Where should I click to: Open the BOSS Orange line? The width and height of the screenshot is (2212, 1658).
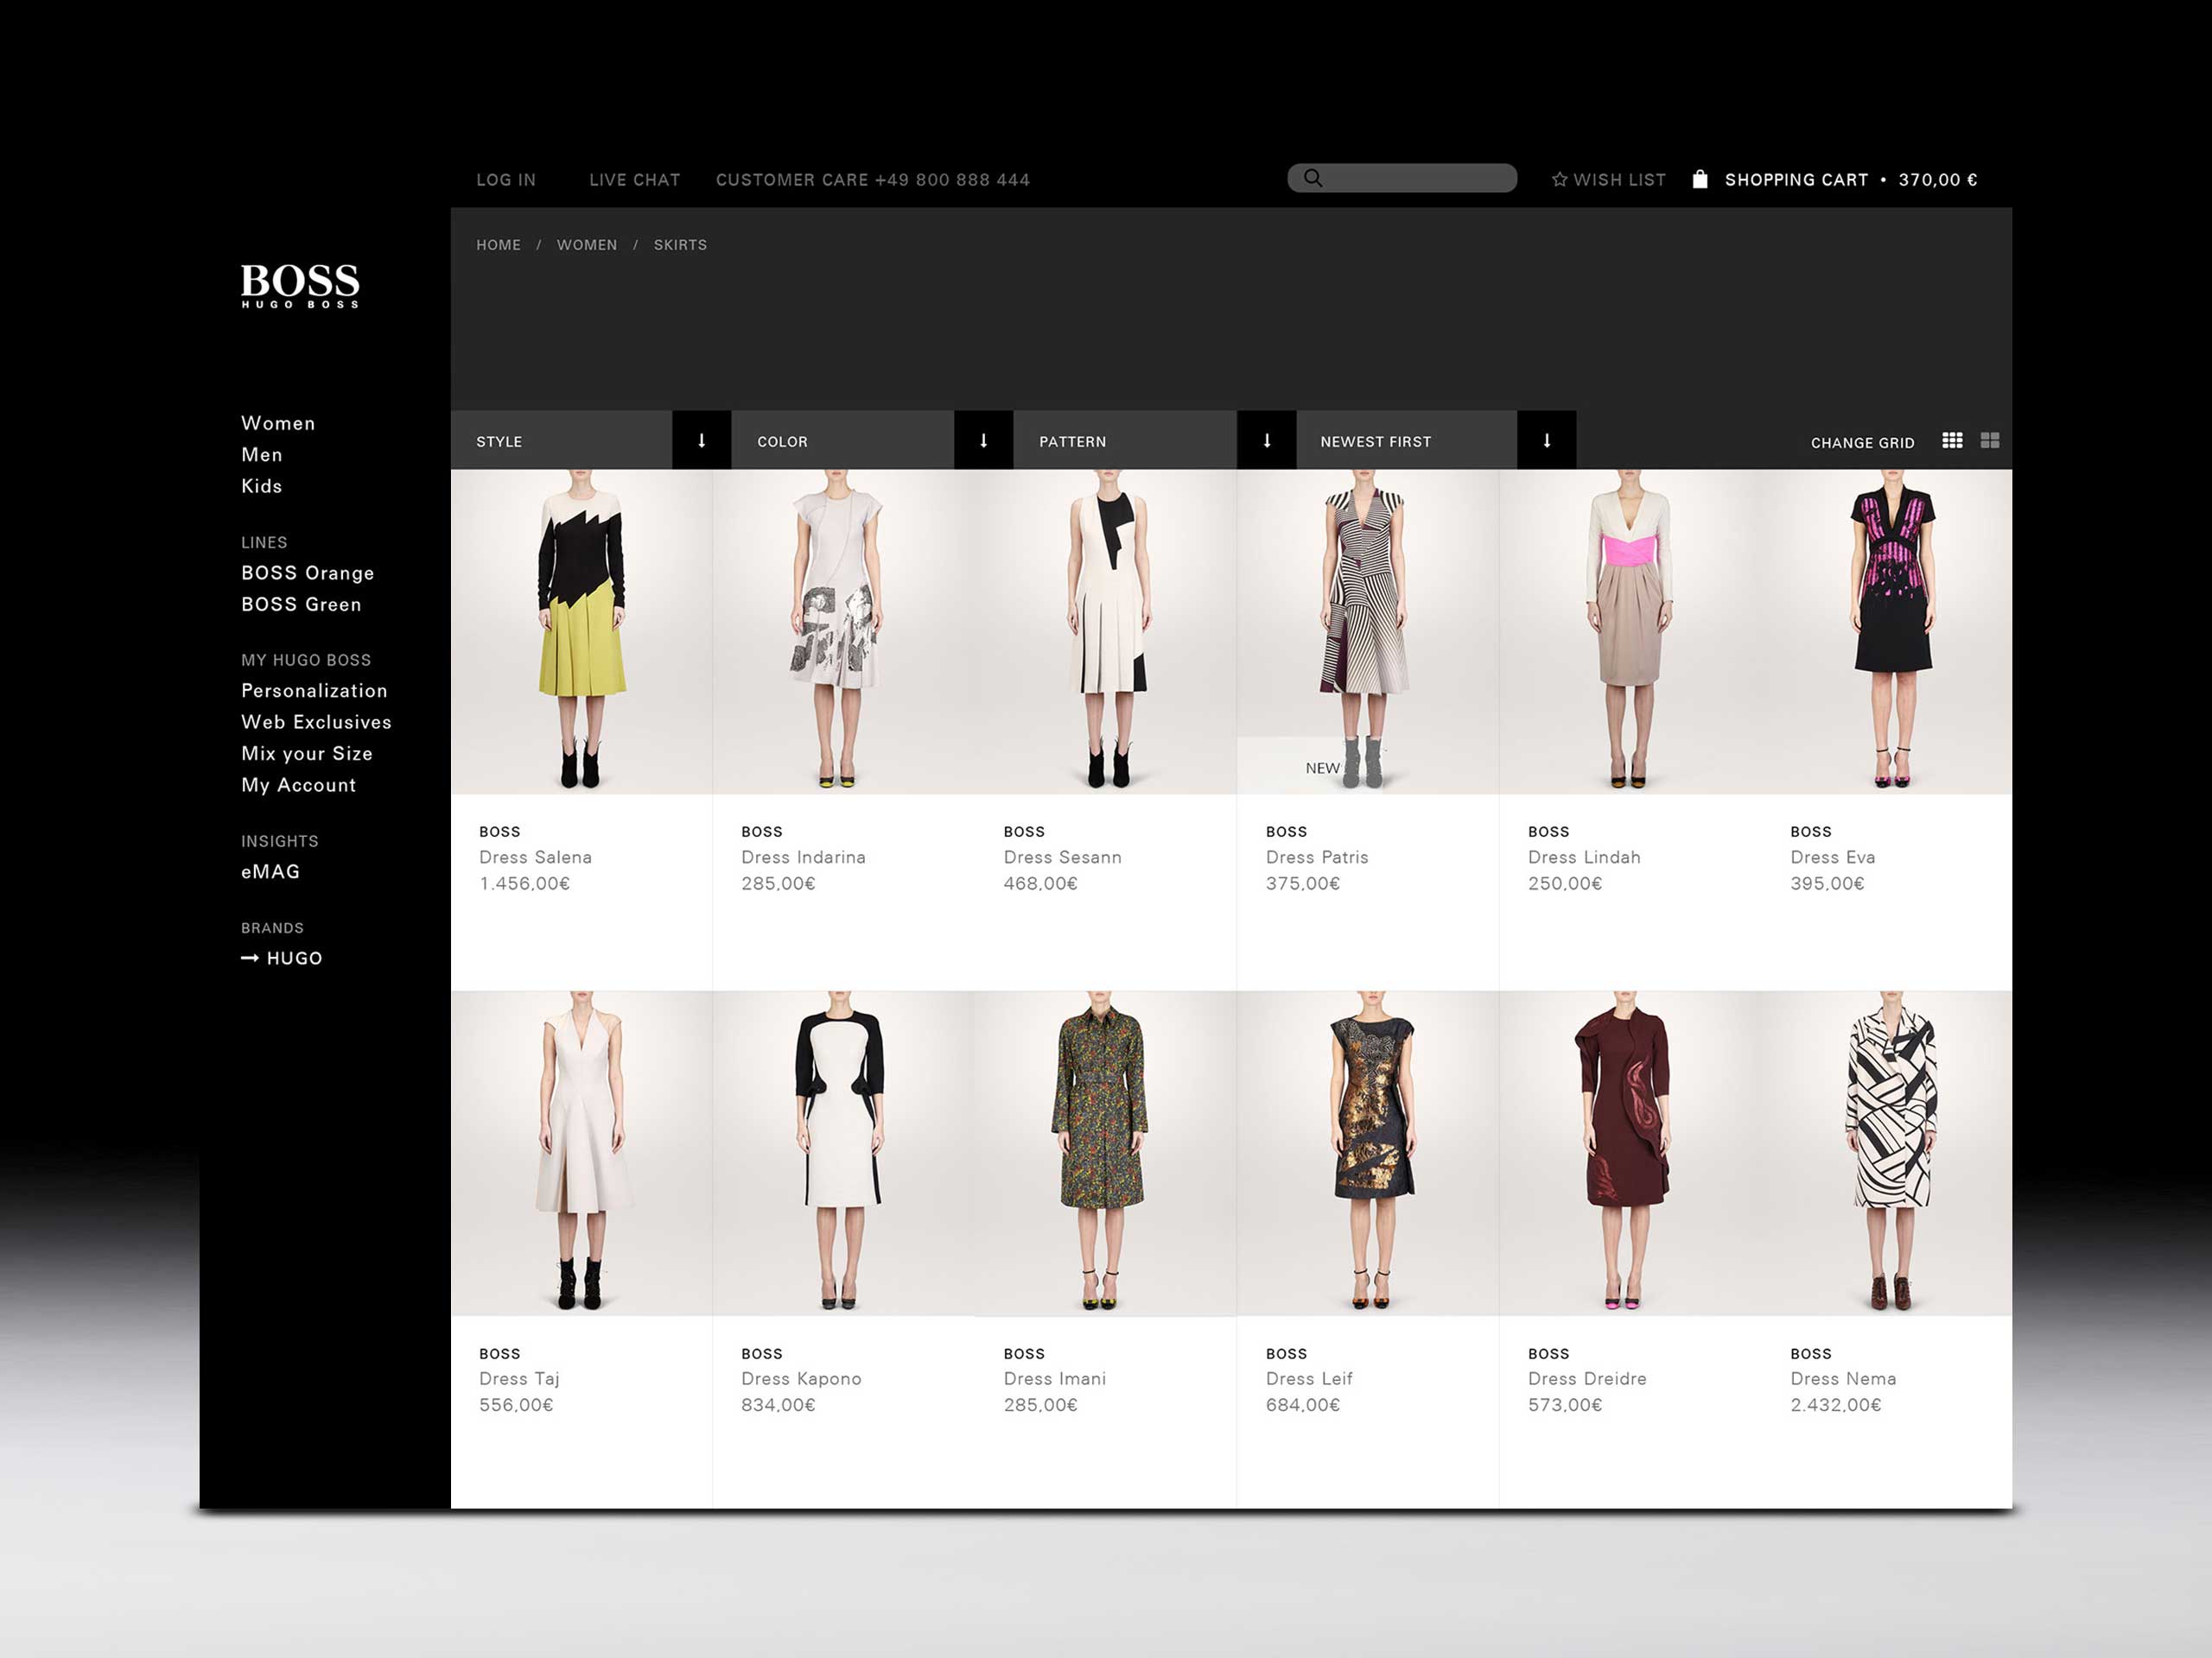pyautogui.click(x=308, y=573)
